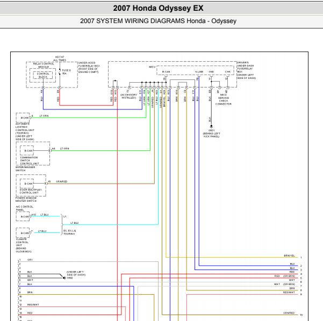The image size is (323, 321).
Task: Select '(UNDER LEFT SIDE OF DASH)' note near G502
Action: click(76, 273)
